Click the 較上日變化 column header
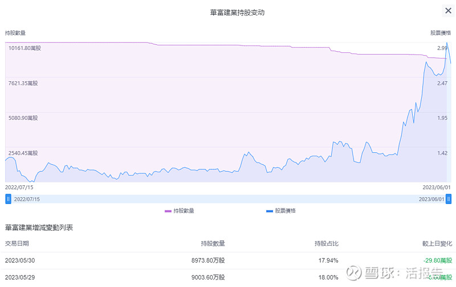 click(437, 243)
